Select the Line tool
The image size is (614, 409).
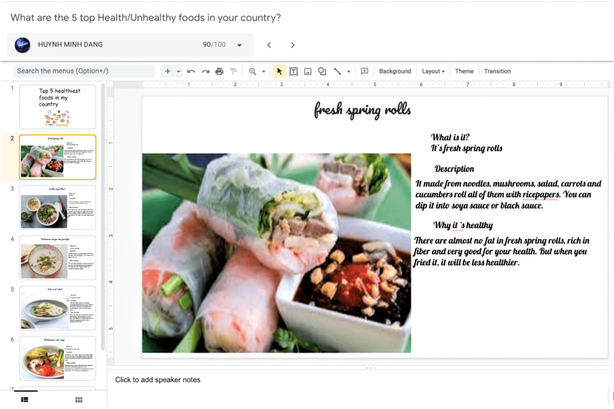point(336,71)
